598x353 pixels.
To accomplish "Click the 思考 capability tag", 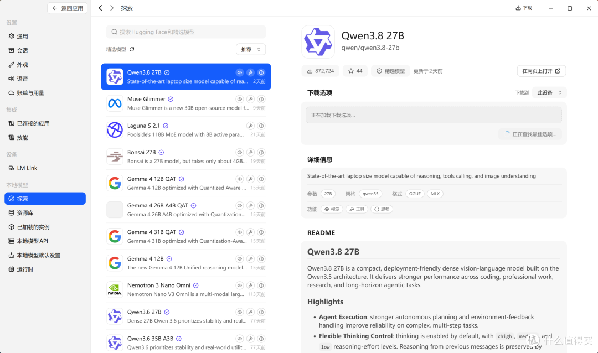I will (382, 209).
